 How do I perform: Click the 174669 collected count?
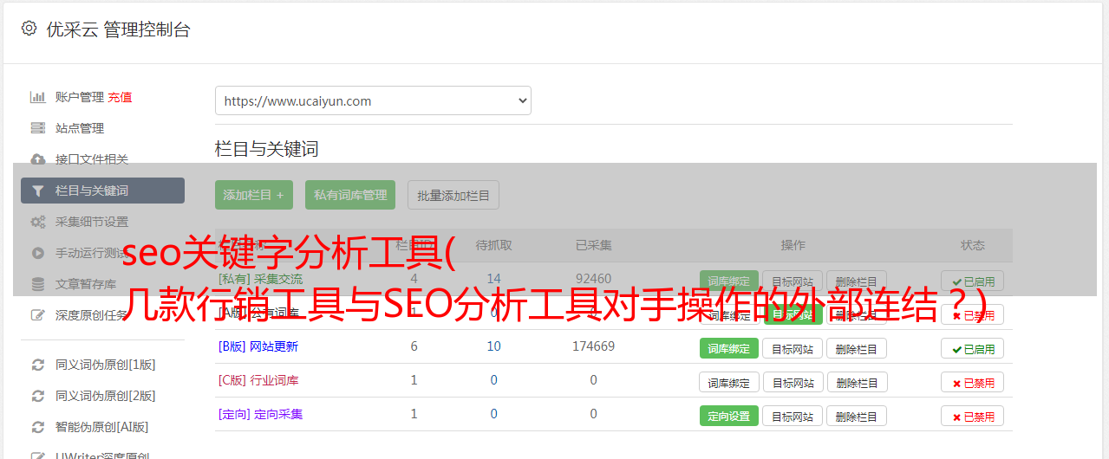pos(593,346)
